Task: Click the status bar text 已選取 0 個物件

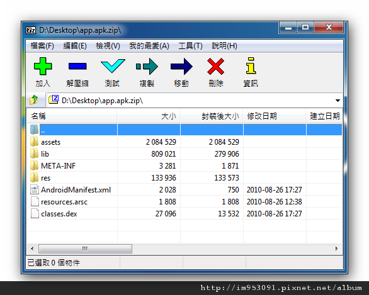Action: (x=54, y=263)
